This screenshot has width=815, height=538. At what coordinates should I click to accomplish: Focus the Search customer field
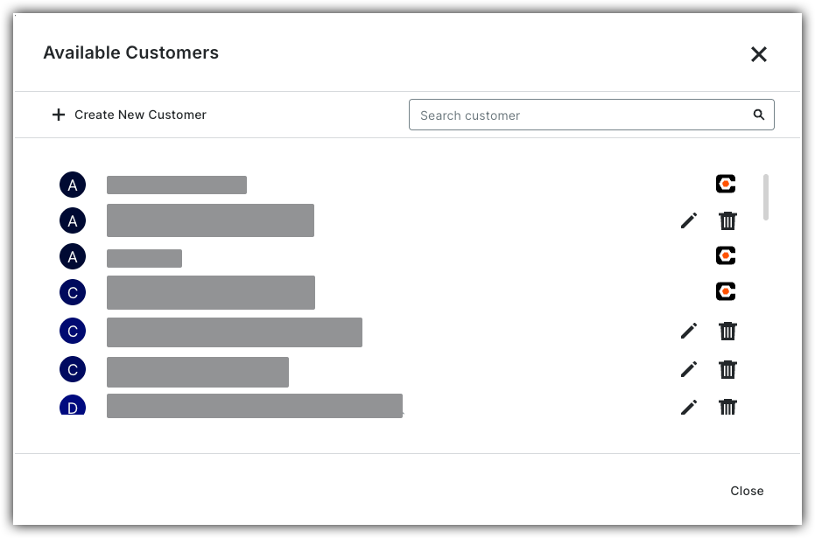click(x=592, y=115)
